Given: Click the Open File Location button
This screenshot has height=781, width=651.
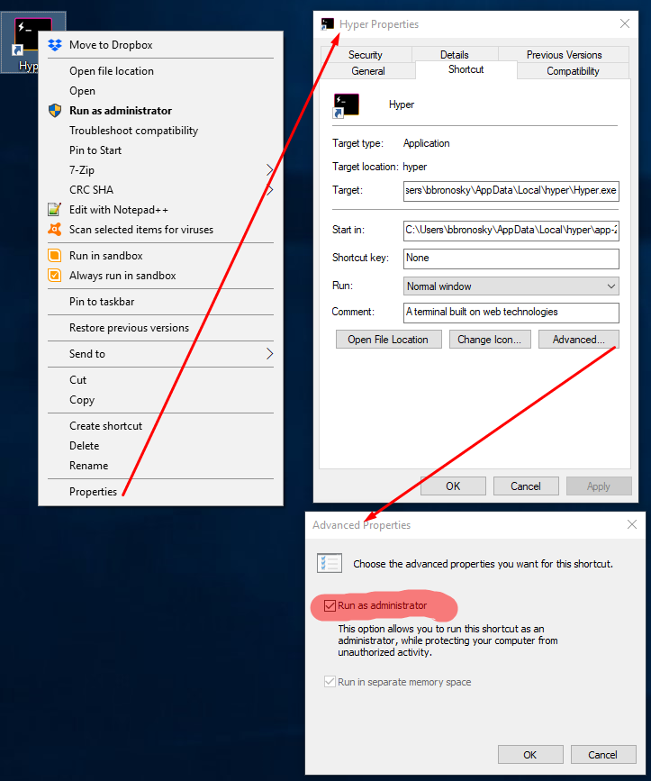Looking at the screenshot, I should coord(389,340).
